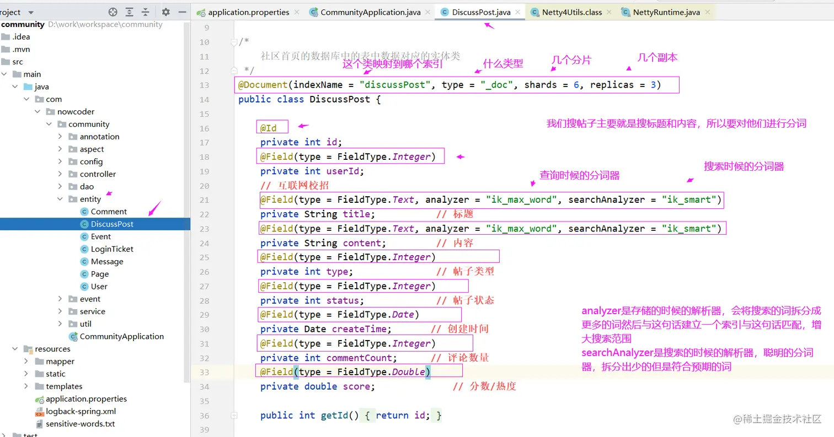Click "private String title;" code
This screenshot has width=834, height=437.
(318, 214)
